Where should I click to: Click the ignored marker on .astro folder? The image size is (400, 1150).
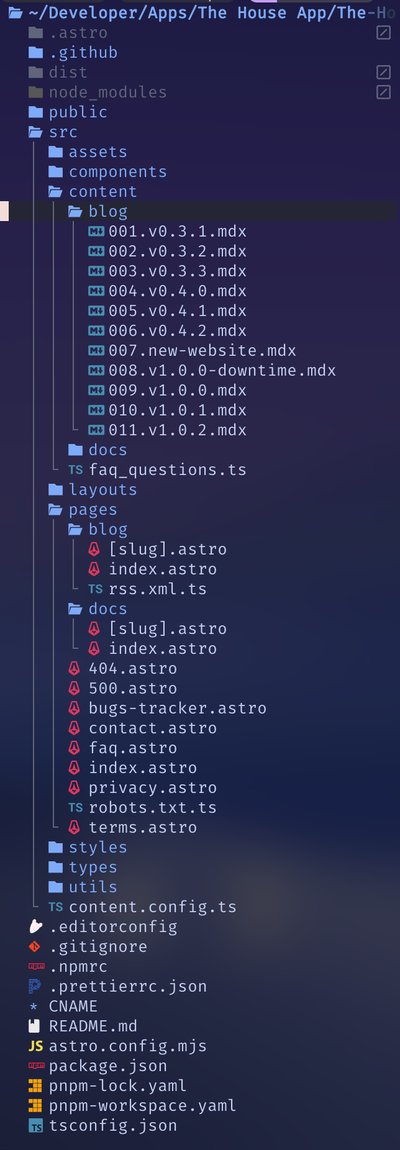coord(384,33)
